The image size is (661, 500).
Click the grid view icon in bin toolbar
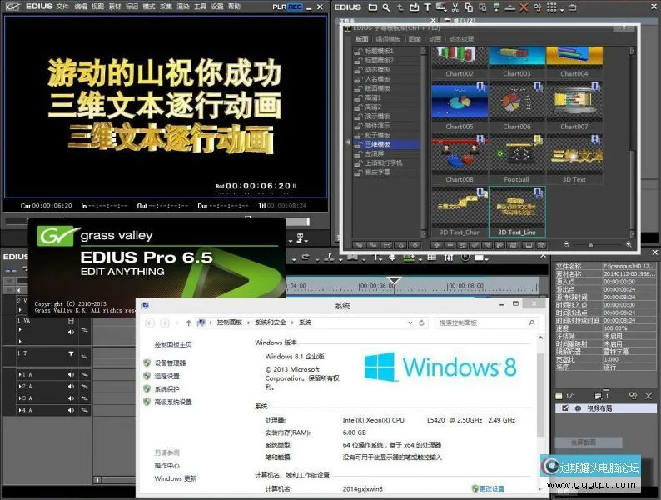pos(551,7)
